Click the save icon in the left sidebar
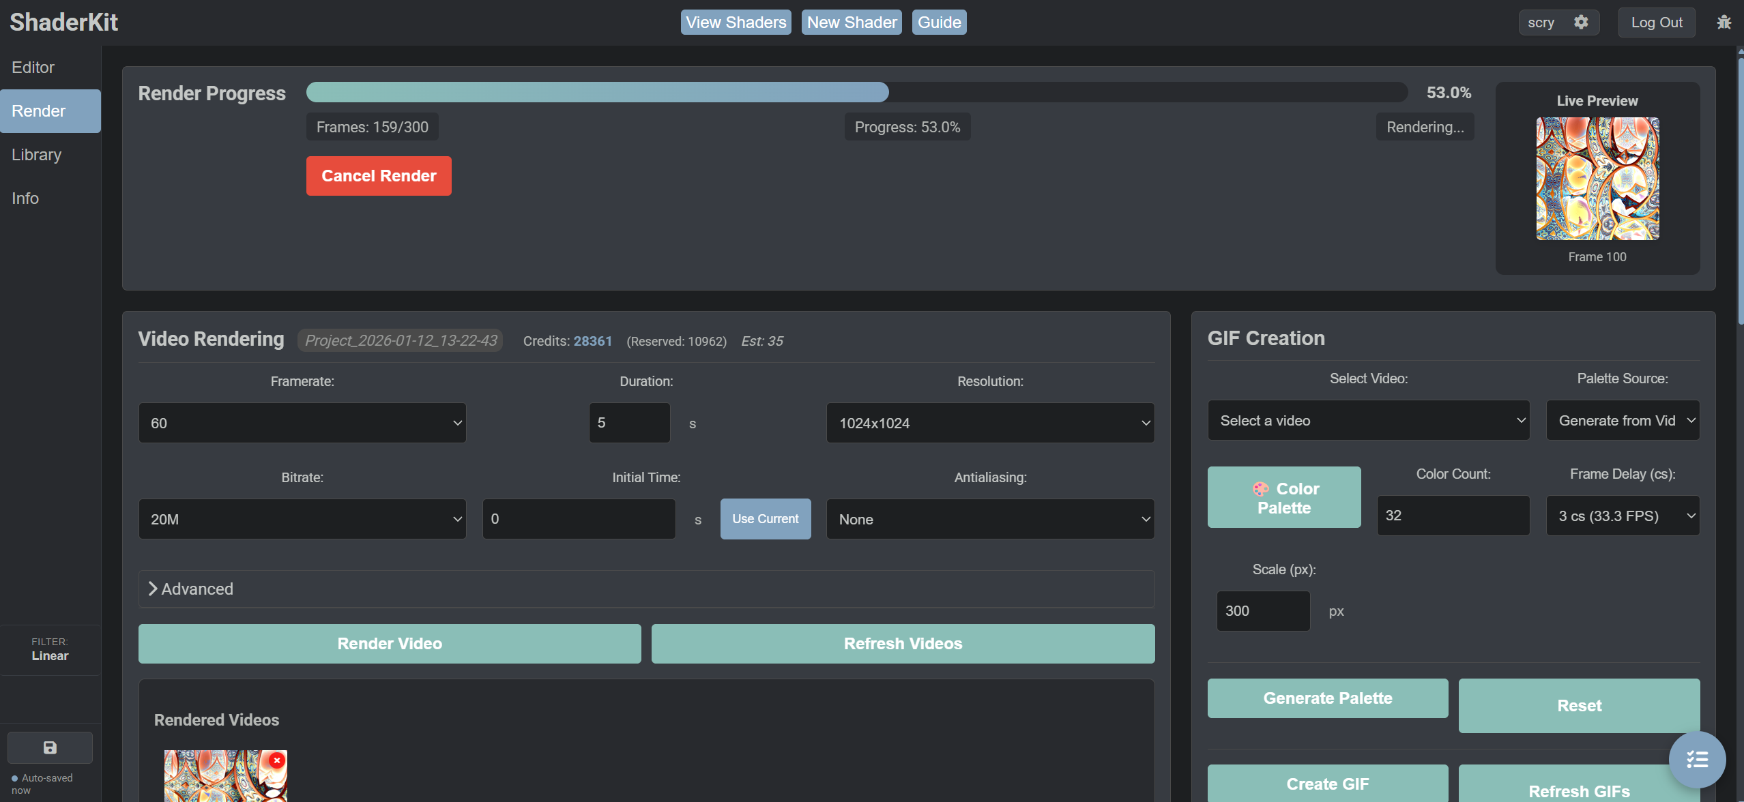 (x=49, y=747)
